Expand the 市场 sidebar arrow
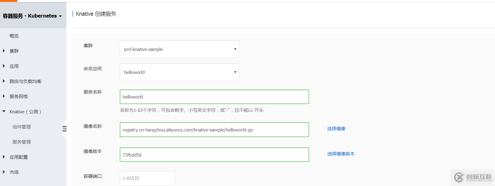 pyautogui.click(x=4, y=172)
